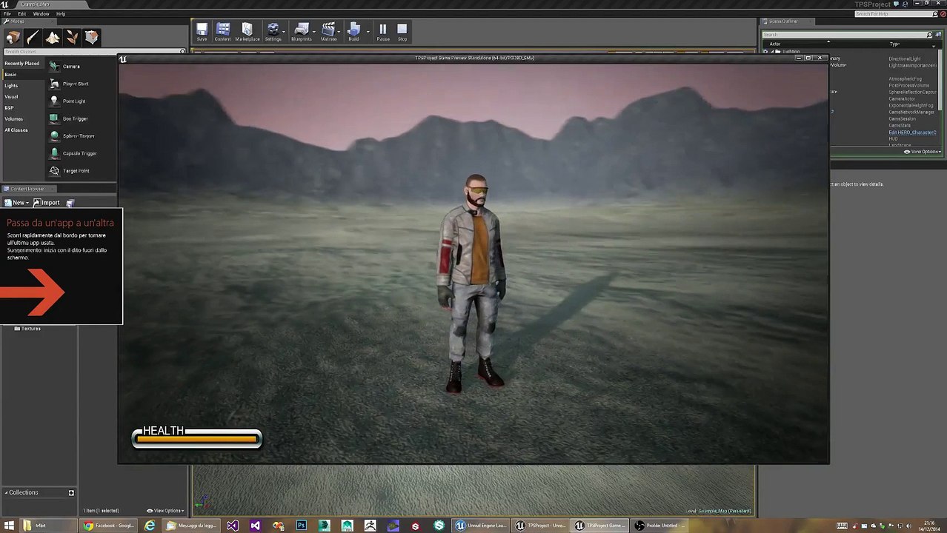The image size is (947, 533).
Task: Open the Settings dropdown arrow
Action: click(285, 32)
